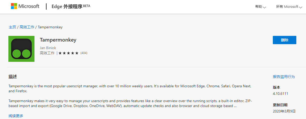Go to 主页 breadcrumb link
This screenshot has height=119, width=306.
(12, 27)
